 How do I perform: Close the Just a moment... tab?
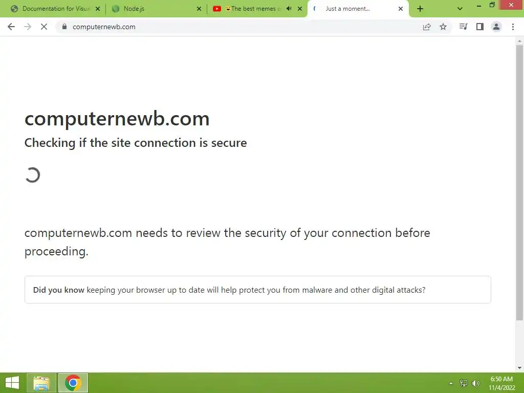coord(400,9)
